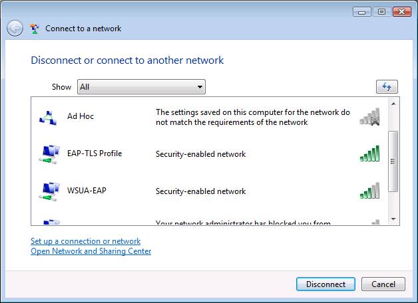The height and width of the screenshot is (303, 418).
Task: Click the EAP-TLS Profile computer icon
Action: (49, 154)
